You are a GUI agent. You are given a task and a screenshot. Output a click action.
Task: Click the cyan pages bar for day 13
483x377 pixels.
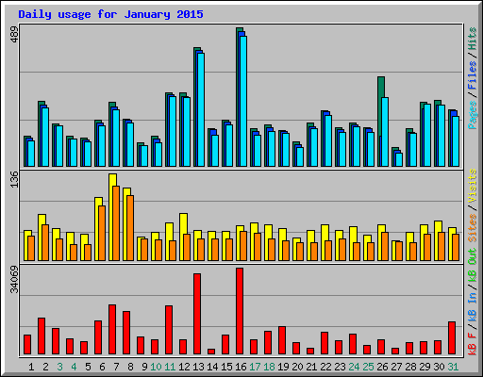[201, 109]
